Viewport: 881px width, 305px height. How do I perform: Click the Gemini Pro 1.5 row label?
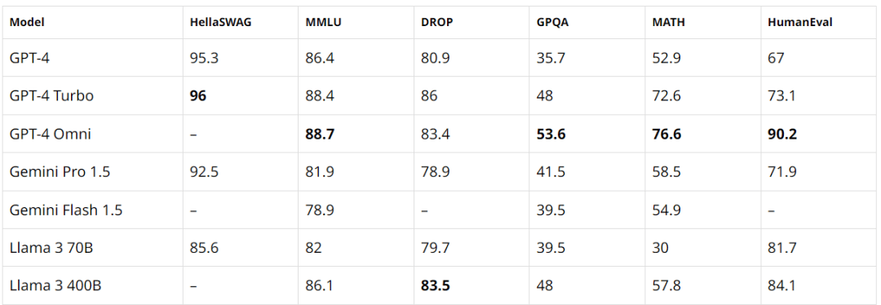(x=60, y=171)
